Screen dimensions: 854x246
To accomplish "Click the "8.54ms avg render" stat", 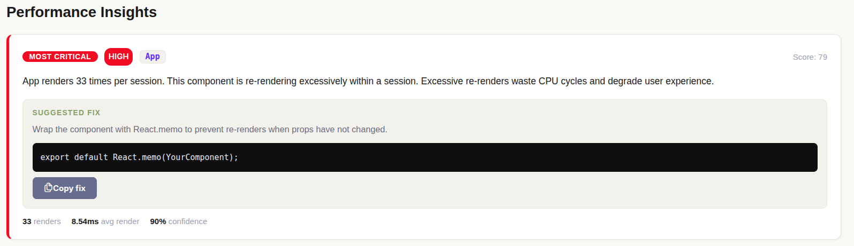I will click(105, 221).
